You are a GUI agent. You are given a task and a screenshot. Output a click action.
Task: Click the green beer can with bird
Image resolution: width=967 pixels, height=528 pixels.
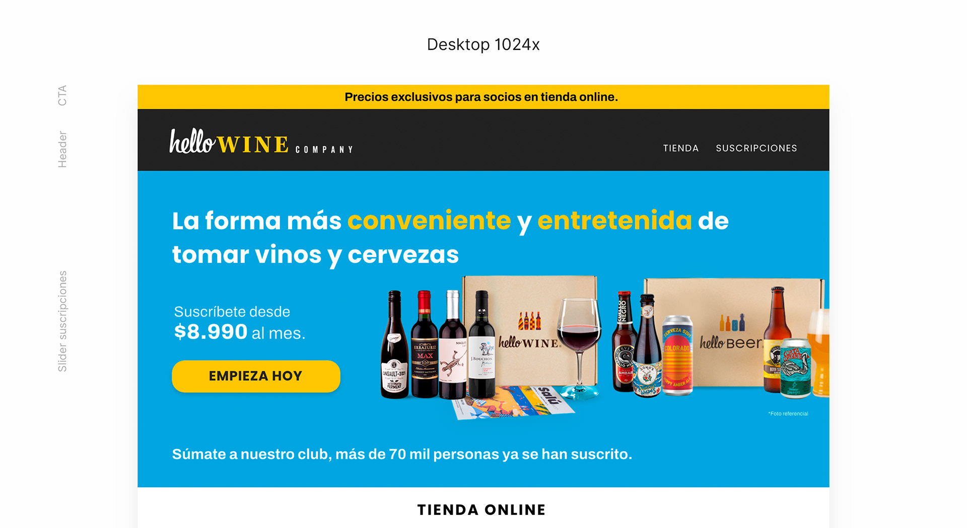coord(796,368)
